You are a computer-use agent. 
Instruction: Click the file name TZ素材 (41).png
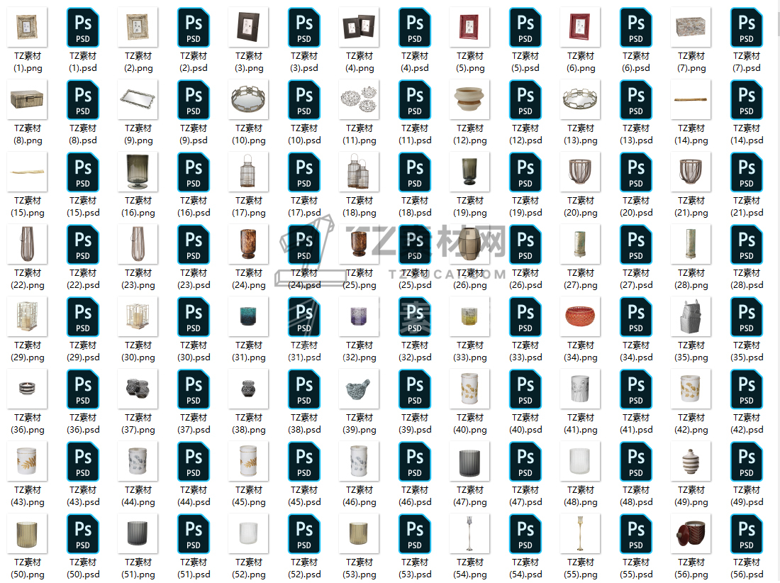(581, 424)
